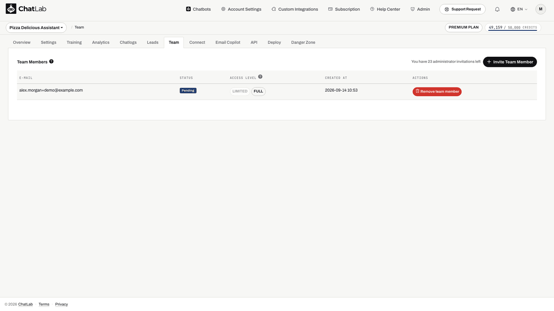
Task: Click the PREMIUM PLAN badge
Action: [x=464, y=28]
